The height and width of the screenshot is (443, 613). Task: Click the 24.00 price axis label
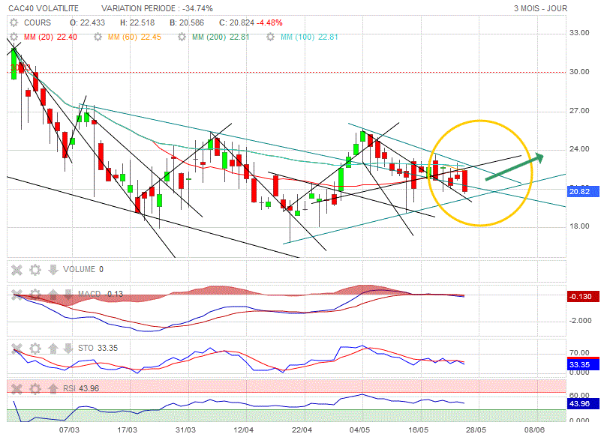pyautogui.click(x=579, y=149)
